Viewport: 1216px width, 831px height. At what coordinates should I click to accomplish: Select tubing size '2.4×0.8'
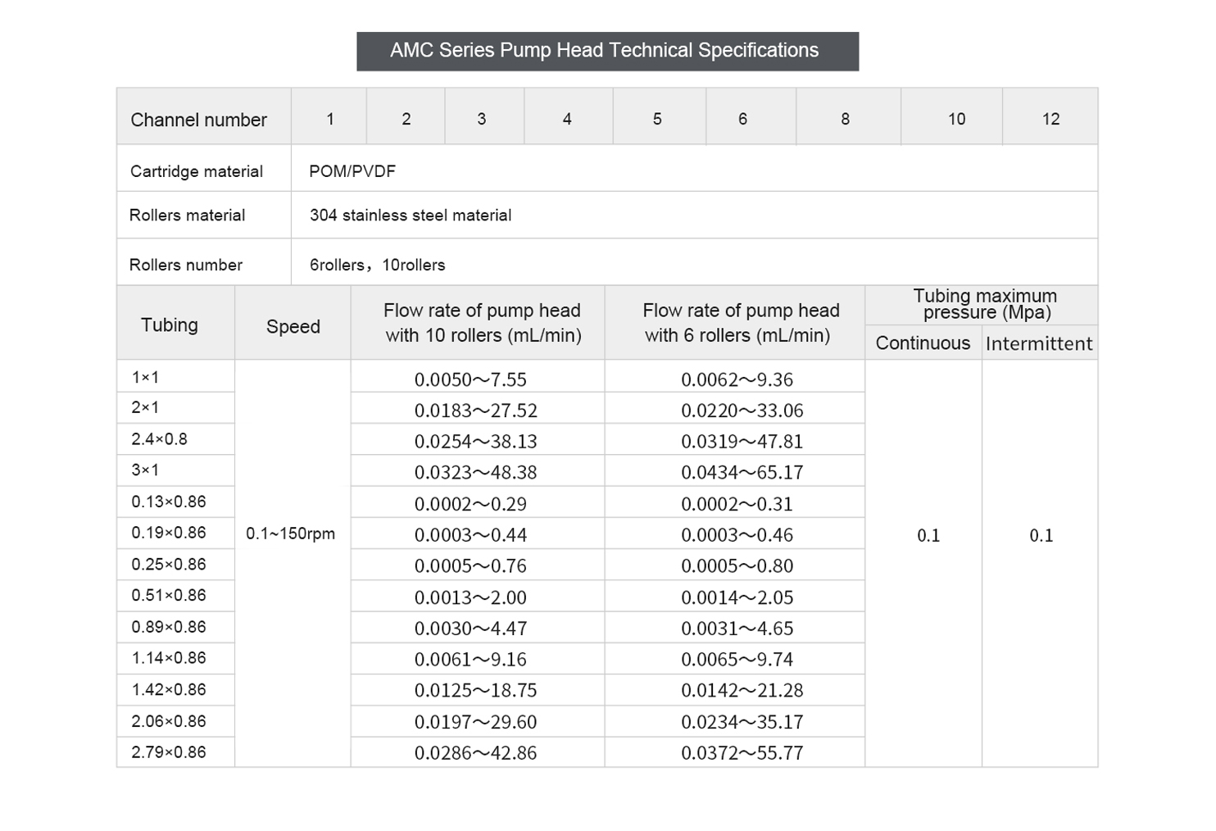(x=159, y=438)
